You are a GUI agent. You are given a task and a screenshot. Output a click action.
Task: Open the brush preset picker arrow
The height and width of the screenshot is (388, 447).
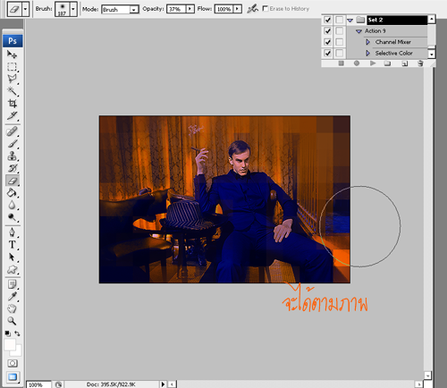click(x=73, y=9)
